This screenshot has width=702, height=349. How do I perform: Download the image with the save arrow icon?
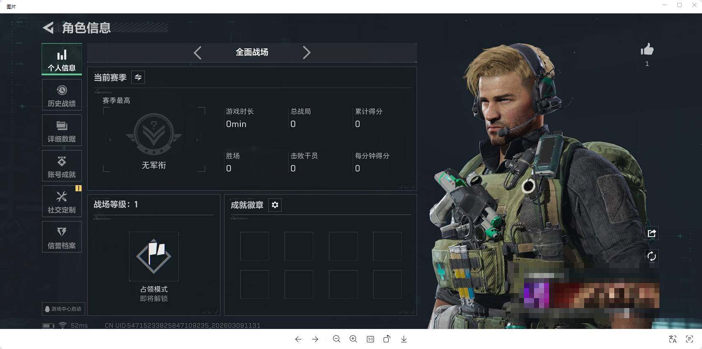point(404,339)
